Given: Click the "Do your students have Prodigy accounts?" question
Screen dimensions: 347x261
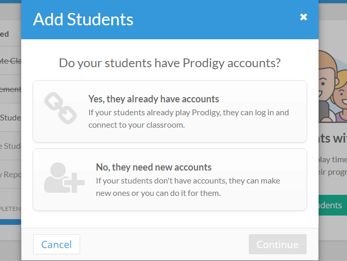Looking at the screenshot, I should [170, 63].
